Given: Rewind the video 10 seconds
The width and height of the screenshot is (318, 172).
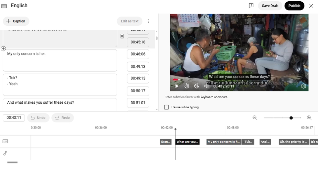Looking at the screenshot, I should (x=187, y=86).
